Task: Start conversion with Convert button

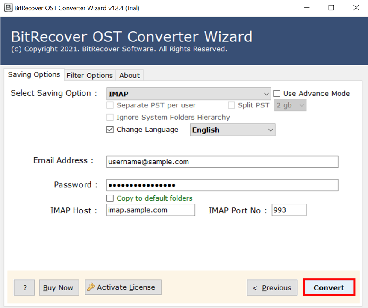Action: [x=329, y=287]
